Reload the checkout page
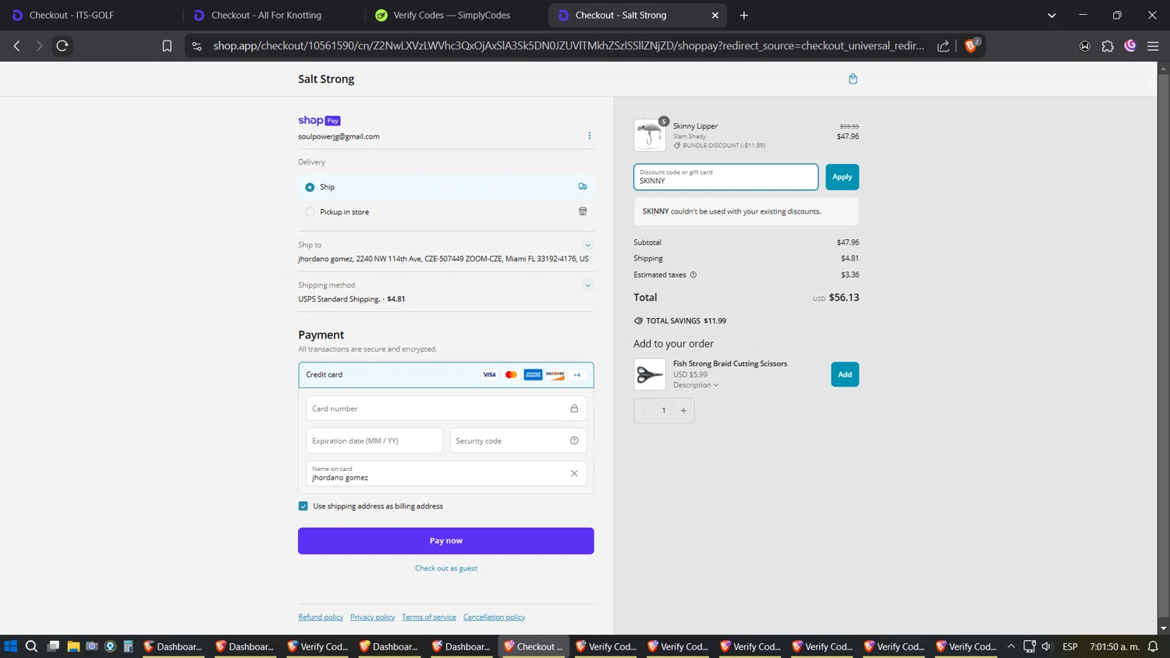The height and width of the screenshot is (658, 1170). [x=62, y=46]
